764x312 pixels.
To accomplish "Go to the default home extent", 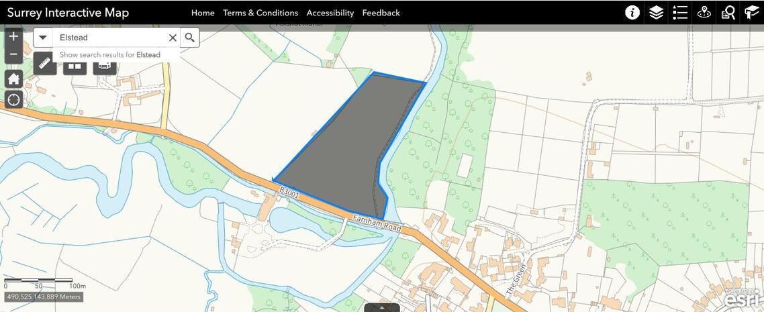I will coord(13,79).
